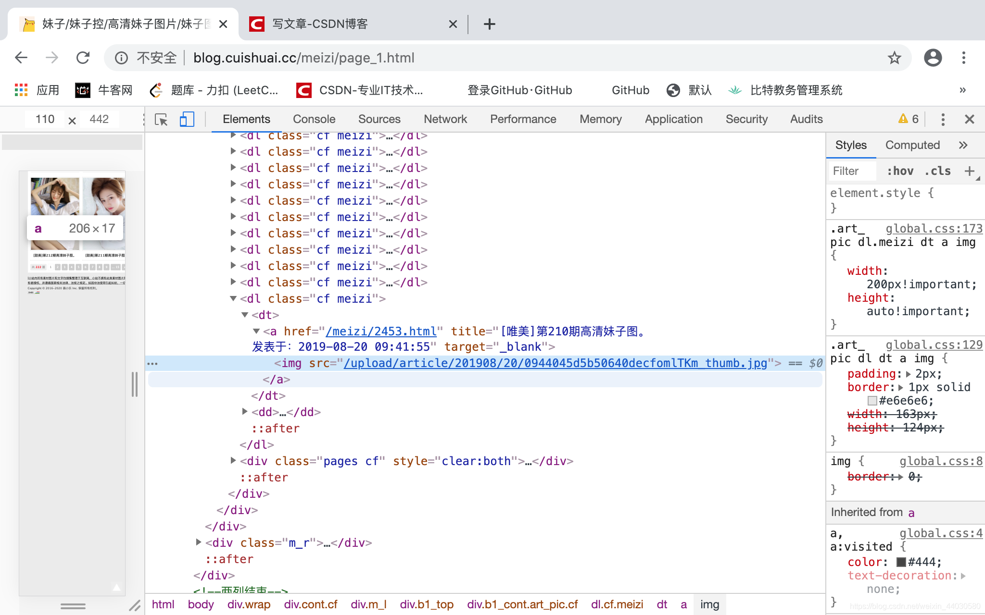
Task: Toggle the .cls element classes panel
Action: 937,171
